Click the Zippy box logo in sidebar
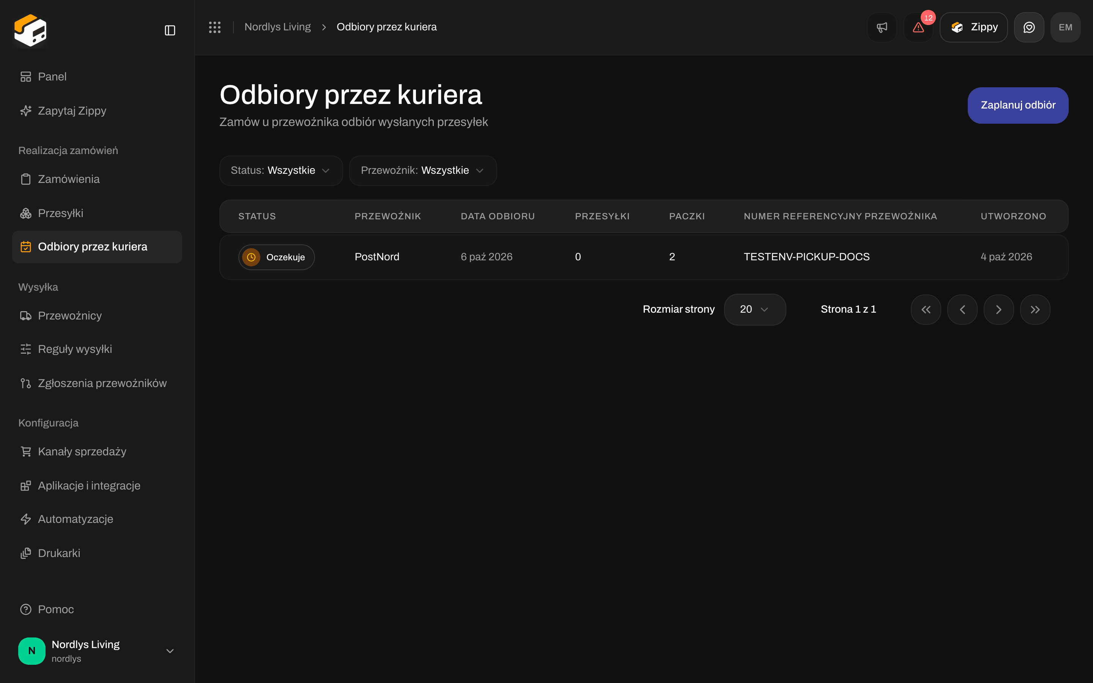This screenshot has height=683, width=1093. coord(30,30)
